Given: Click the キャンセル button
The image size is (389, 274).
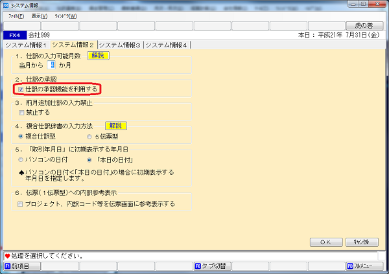Looking at the screenshot, I should tap(362, 242).
